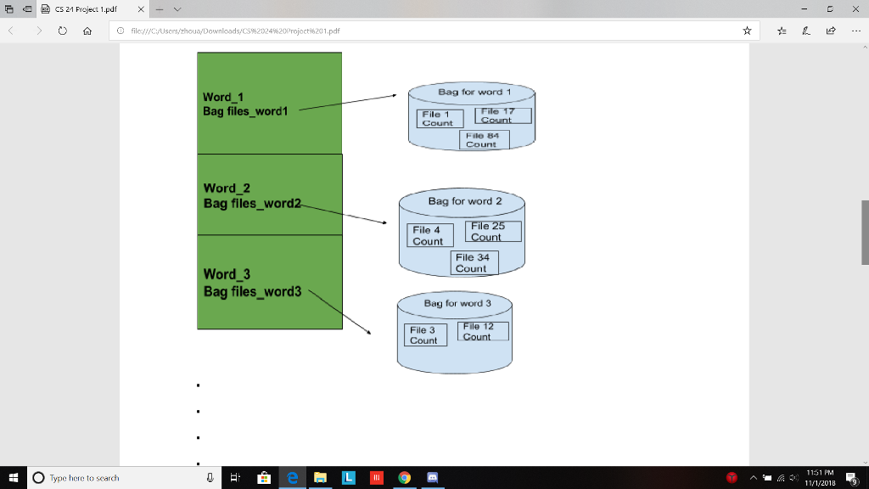The width and height of the screenshot is (869, 489).
Task: Open the Microsoft Edge Hub favorites list
Action: pos(781,31)
